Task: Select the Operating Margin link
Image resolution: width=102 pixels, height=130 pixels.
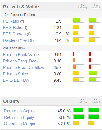Action: point(19,124)
